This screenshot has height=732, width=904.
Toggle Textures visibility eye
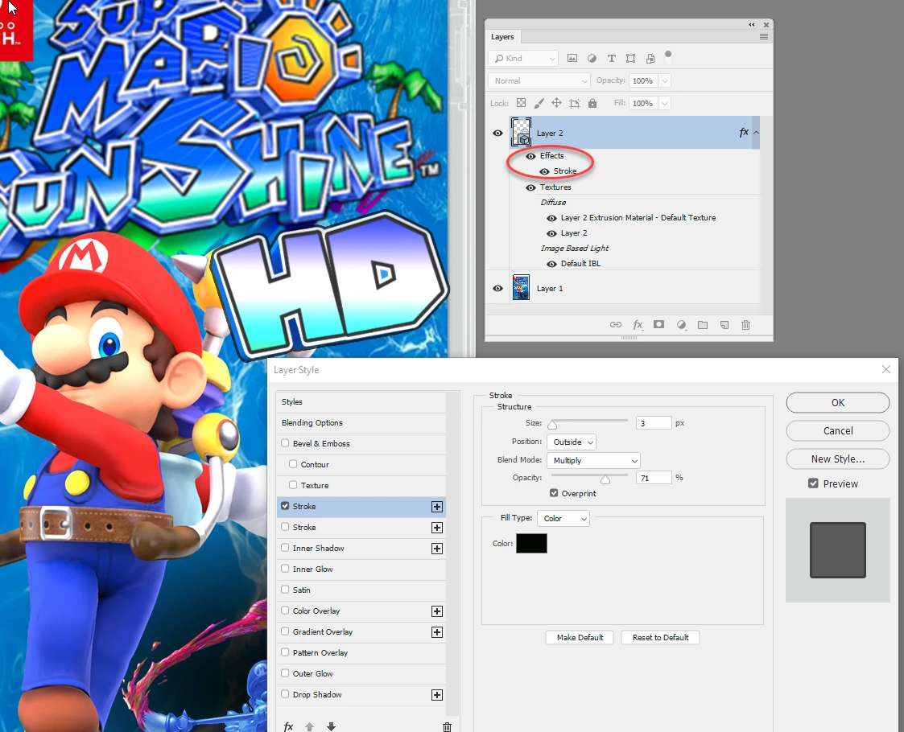pos(531,187)
